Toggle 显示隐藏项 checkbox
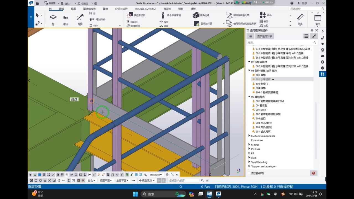This screenshot has width=354, height=199. [249, 173]
